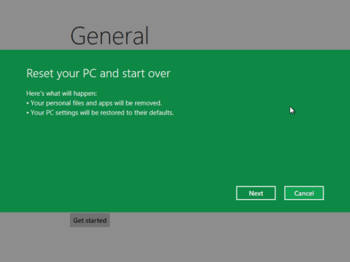
Task: Click the dimmed gray area beside Get started
Action: pyautogui.click(x=223, y=236)
